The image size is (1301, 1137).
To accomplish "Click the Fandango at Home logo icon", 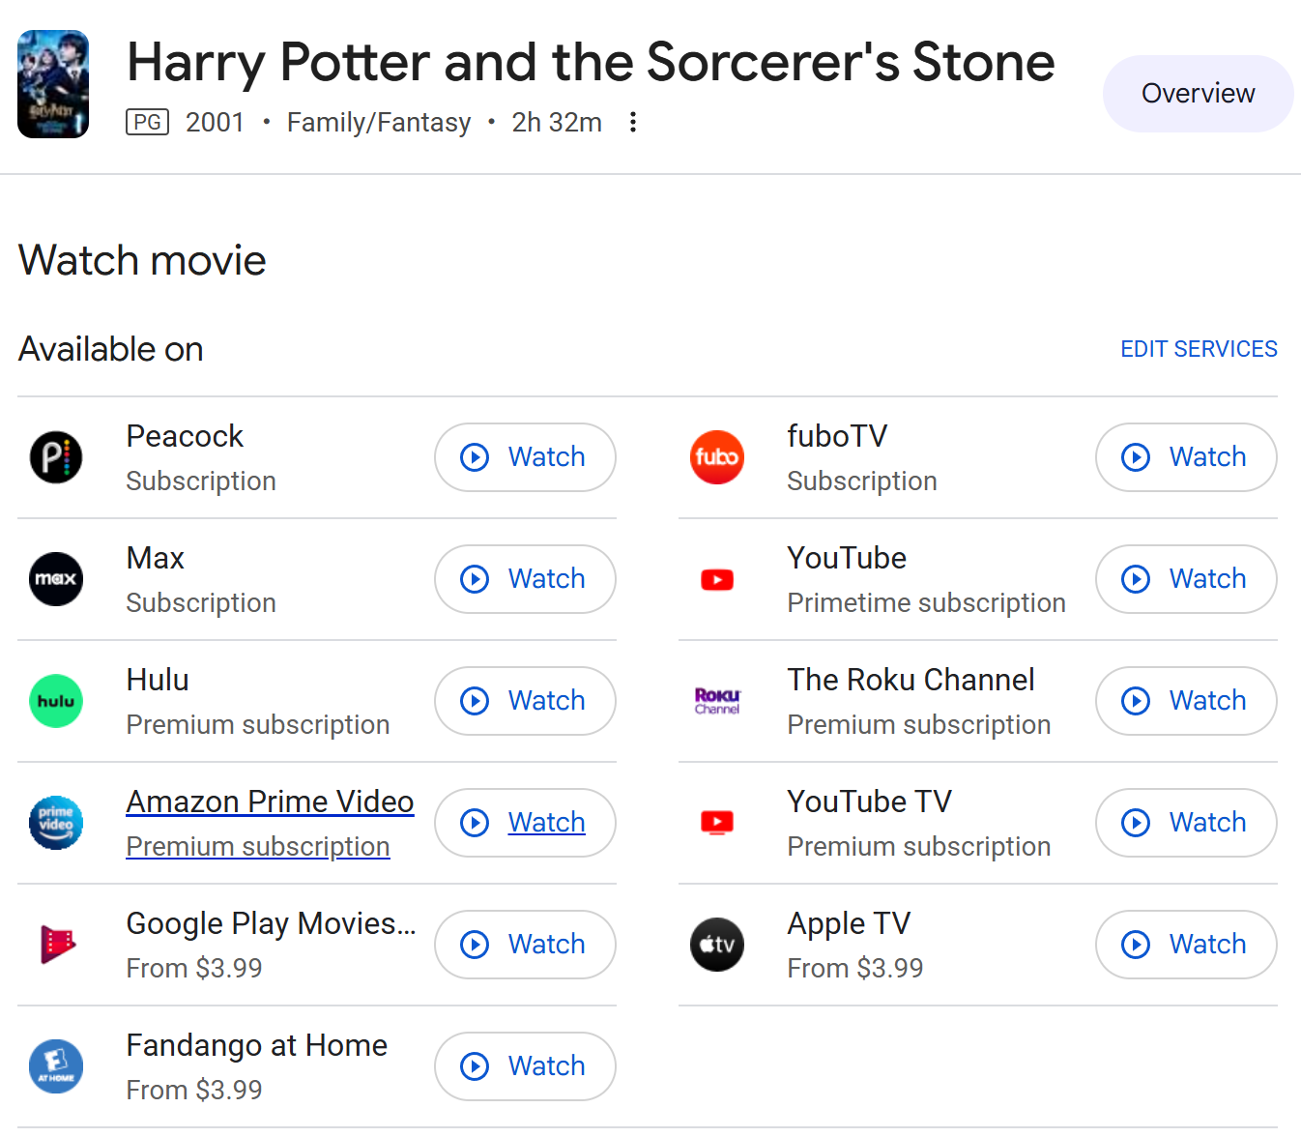I will coord(56,1066).
